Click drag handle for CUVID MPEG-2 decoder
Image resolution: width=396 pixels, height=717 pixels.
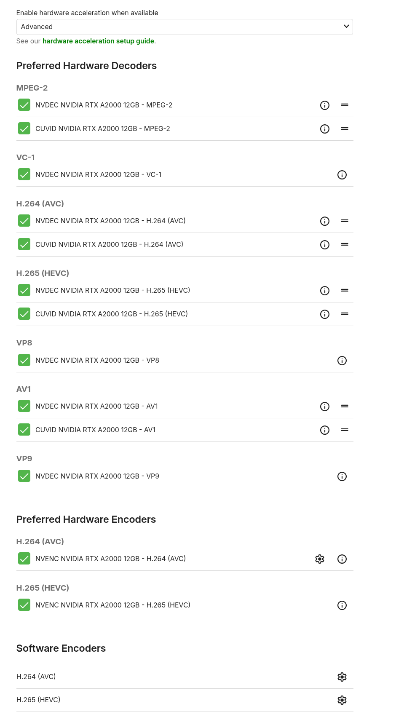pyautogui.click(x=345, y=129)
